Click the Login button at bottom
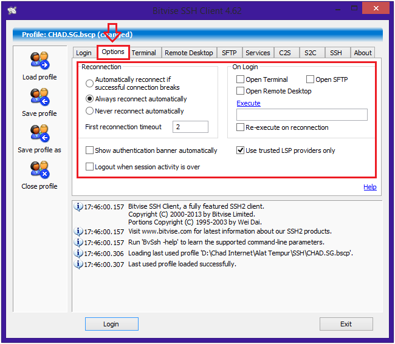 coord(112,324)
